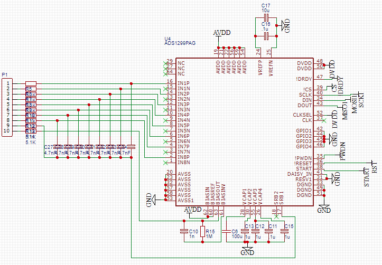Click the 'IN8P' pin label
The image size is (382, 265).
183,157
